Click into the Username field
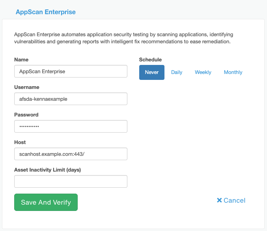 (x=71, y=99)
